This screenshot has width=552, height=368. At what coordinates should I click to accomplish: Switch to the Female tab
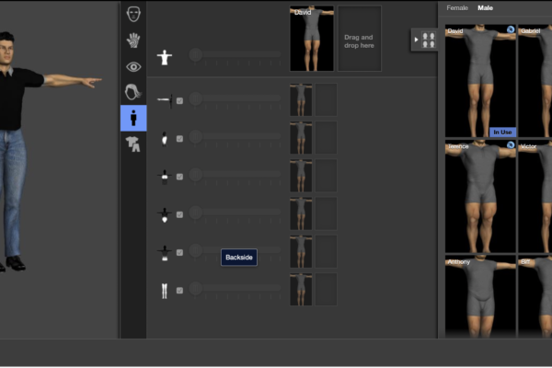[x=457, y=7]
